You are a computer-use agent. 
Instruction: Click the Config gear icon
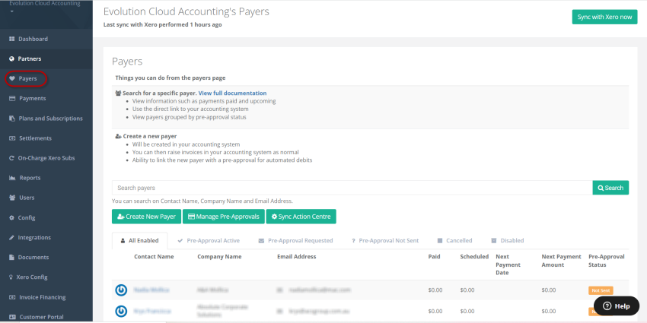click(12, 217)
